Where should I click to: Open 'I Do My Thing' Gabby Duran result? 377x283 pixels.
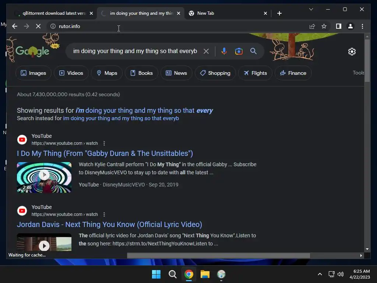pos(105,154)
